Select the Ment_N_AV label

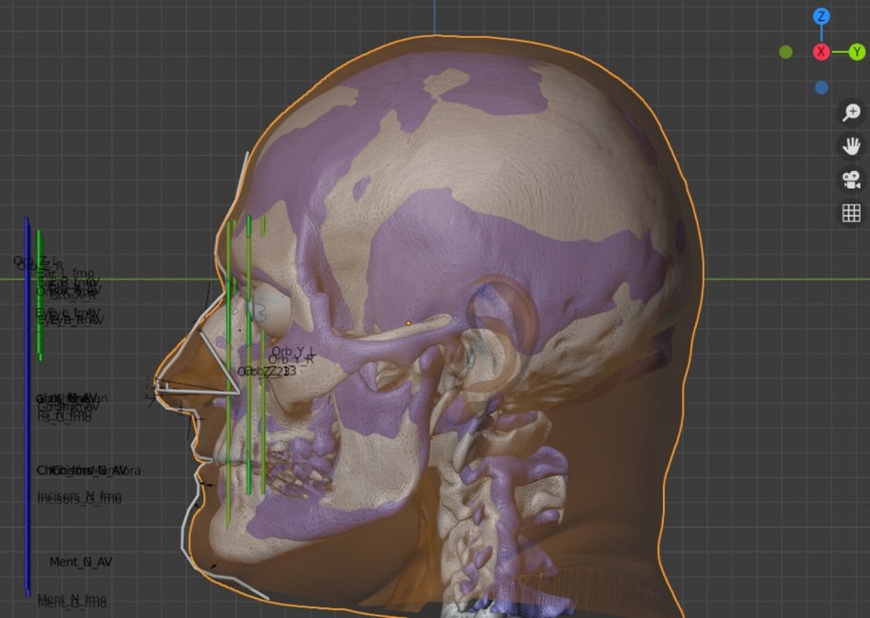(81, 562)
